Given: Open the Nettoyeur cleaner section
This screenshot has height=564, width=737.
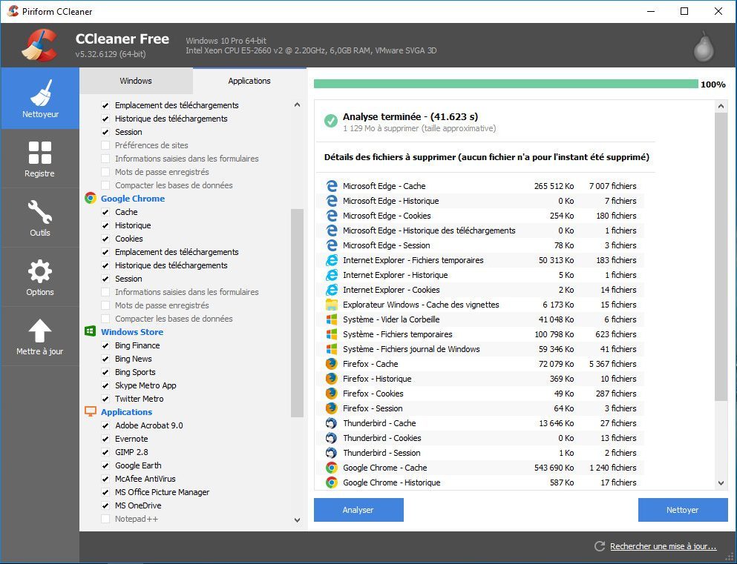Looking at the screenshot, I should pyautogui.click(x=40, y=99).
